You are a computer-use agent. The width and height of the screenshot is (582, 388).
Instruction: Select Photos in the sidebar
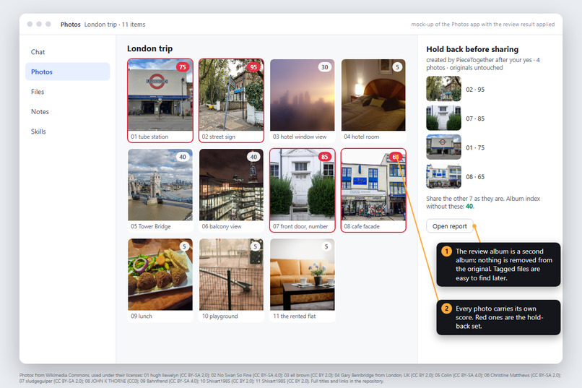68,72
